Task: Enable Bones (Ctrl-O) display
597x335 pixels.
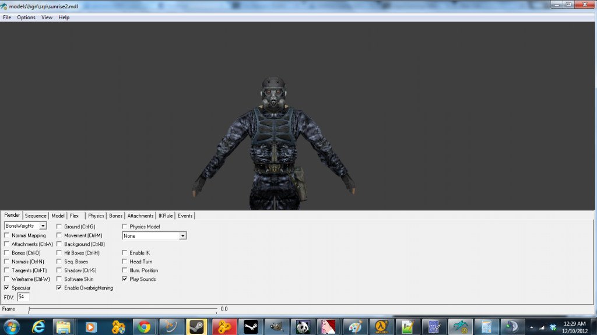Action: (6, 253)
